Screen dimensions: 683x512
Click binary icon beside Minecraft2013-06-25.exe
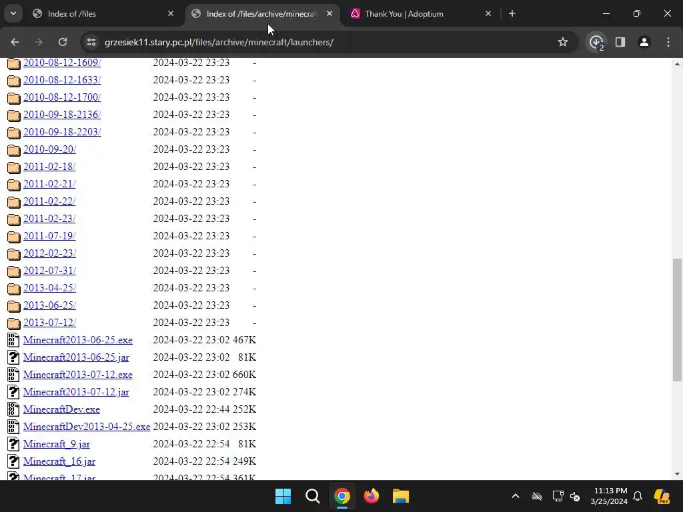(13, 340)
